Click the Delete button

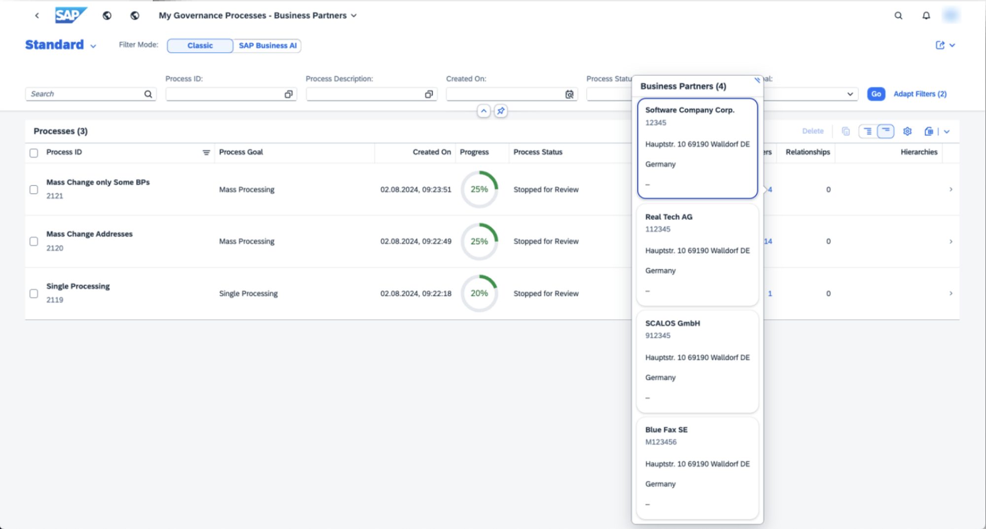pos(812,131)
